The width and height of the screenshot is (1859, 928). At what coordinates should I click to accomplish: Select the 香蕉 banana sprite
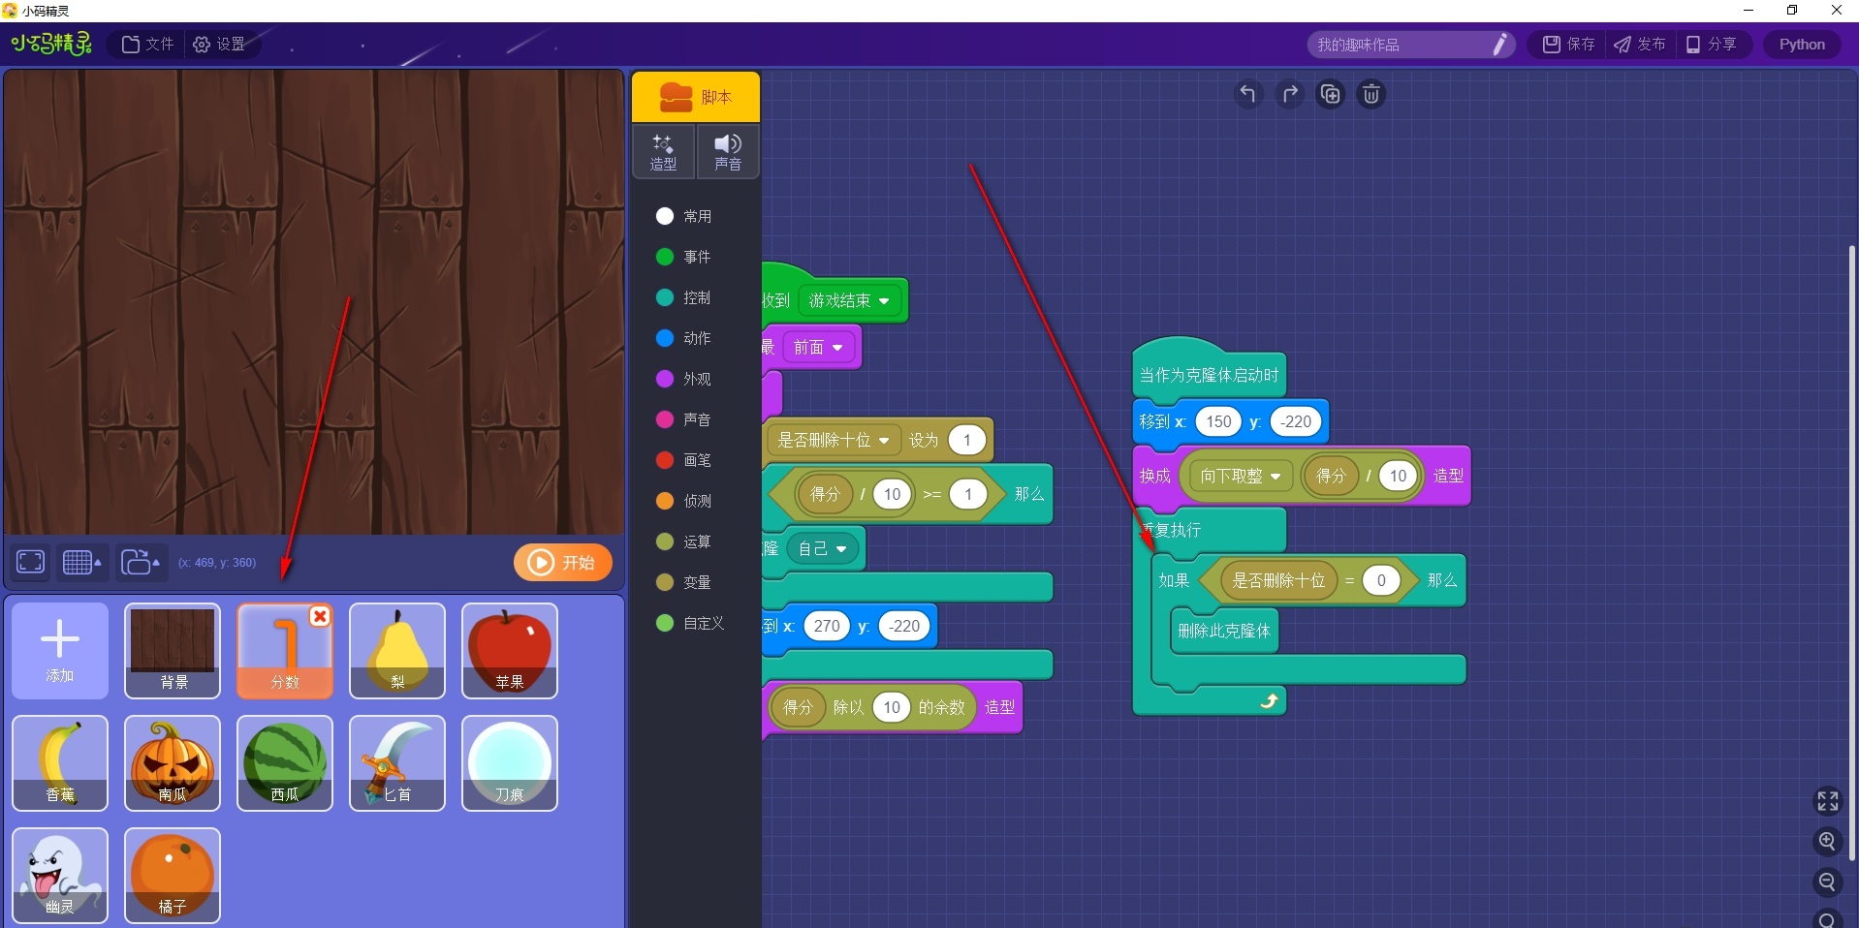point(60,763)
